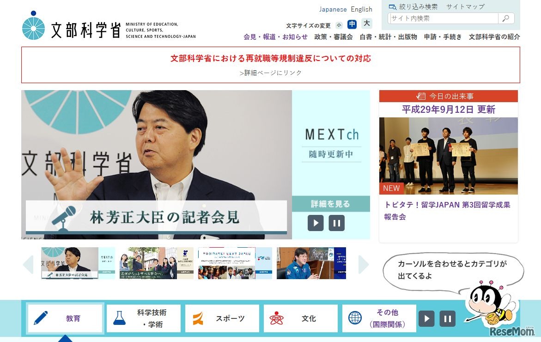Open the 政策・審議会 menu
The height and width of the screenshot is (342, 541).
point(334,37)
